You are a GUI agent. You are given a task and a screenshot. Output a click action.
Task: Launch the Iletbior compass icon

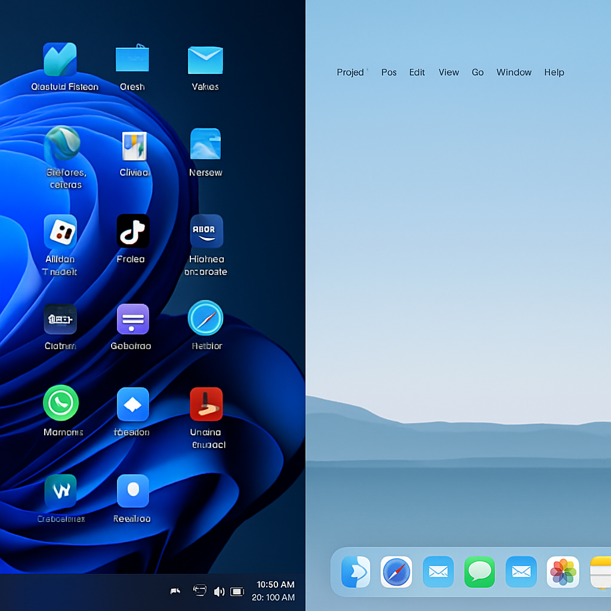tap(205, 318)
